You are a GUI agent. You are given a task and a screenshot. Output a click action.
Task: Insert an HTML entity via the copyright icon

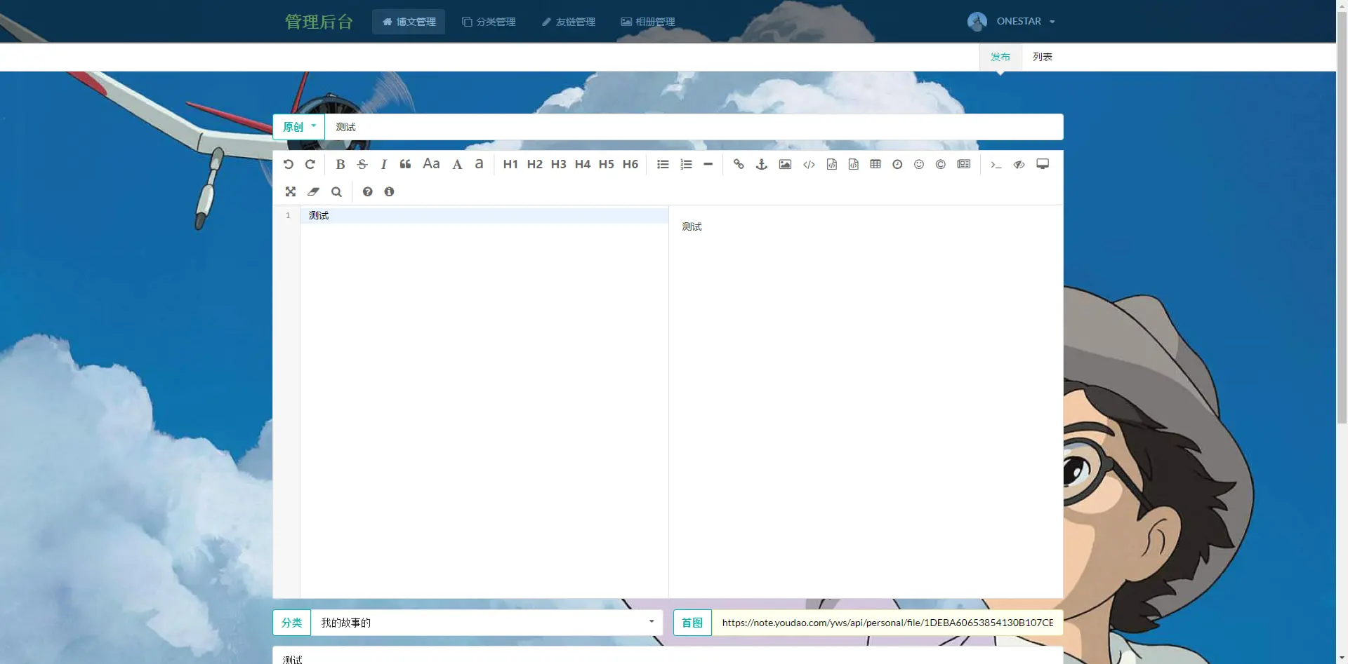[941, 164]
